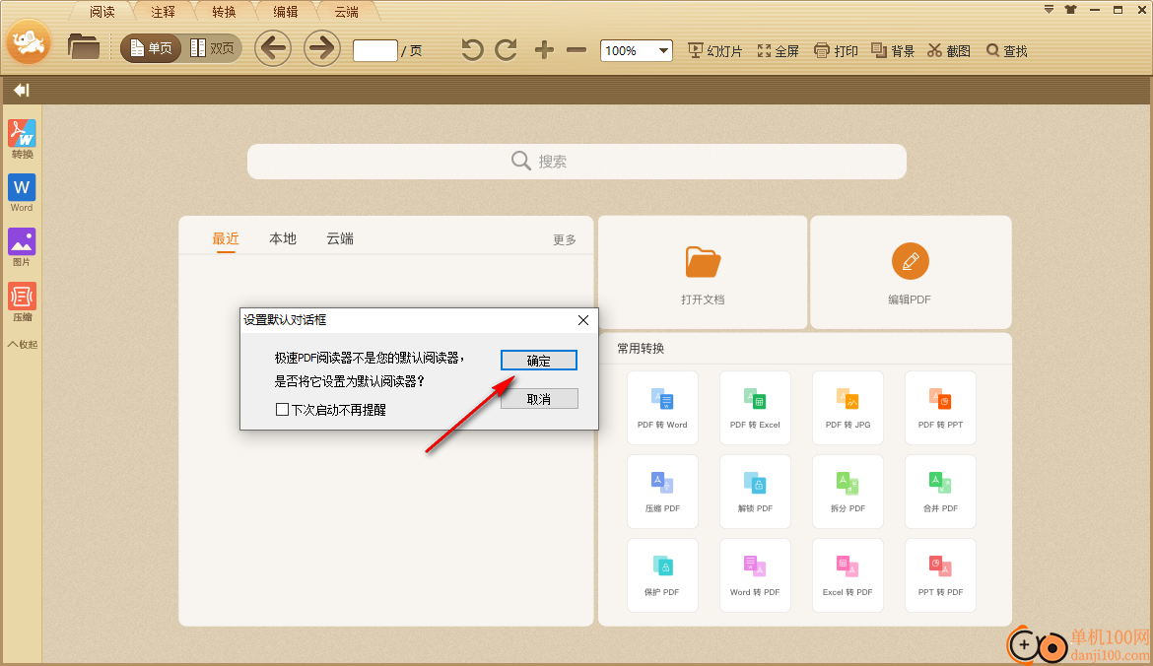Click the page number input box
Viewport: 1153px width, 666px height.
point(375,50)
